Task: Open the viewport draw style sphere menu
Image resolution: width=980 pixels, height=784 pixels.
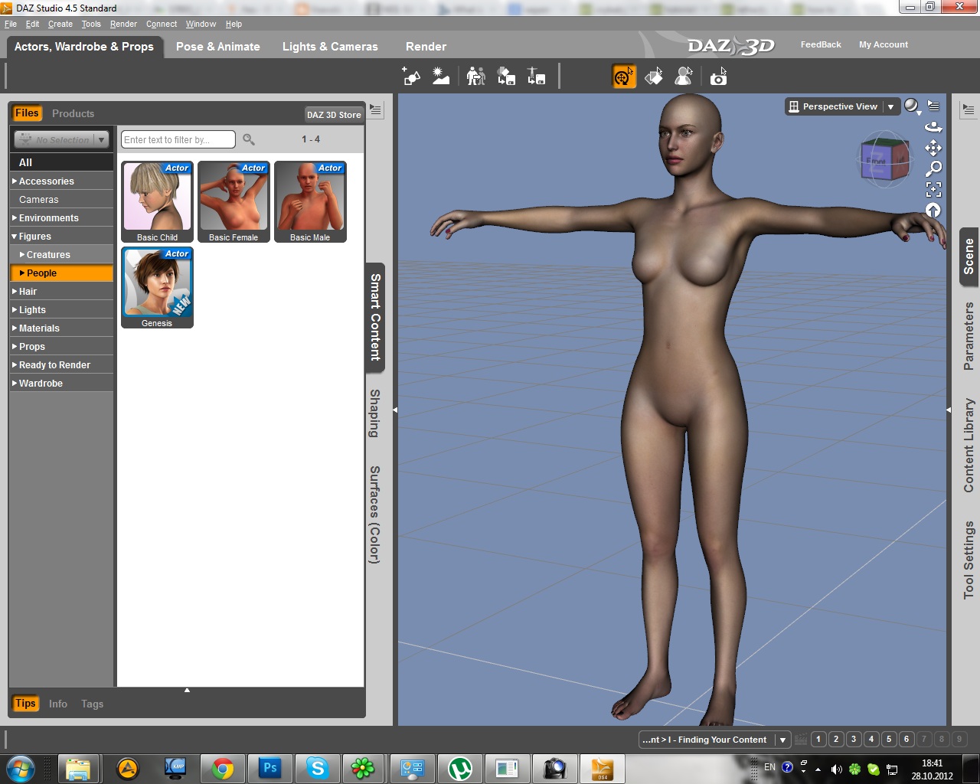Action: tap(912, 106)
